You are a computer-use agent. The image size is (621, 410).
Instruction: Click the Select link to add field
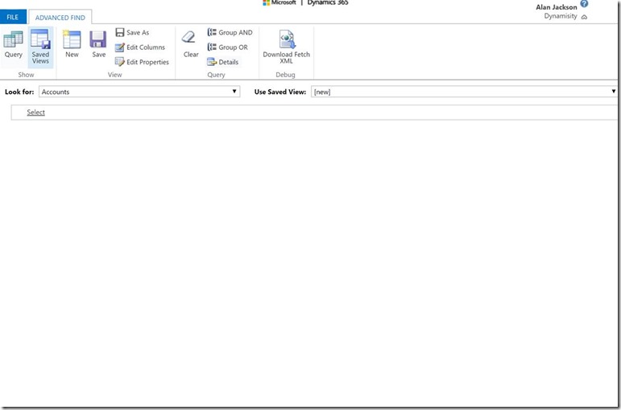[x=35, y=113]
